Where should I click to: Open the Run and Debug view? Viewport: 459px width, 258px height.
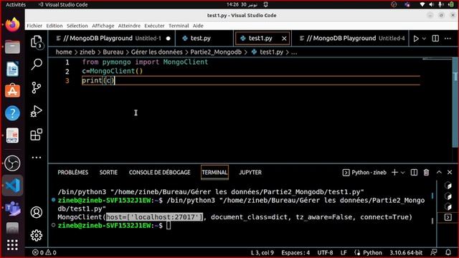(37, 111)
